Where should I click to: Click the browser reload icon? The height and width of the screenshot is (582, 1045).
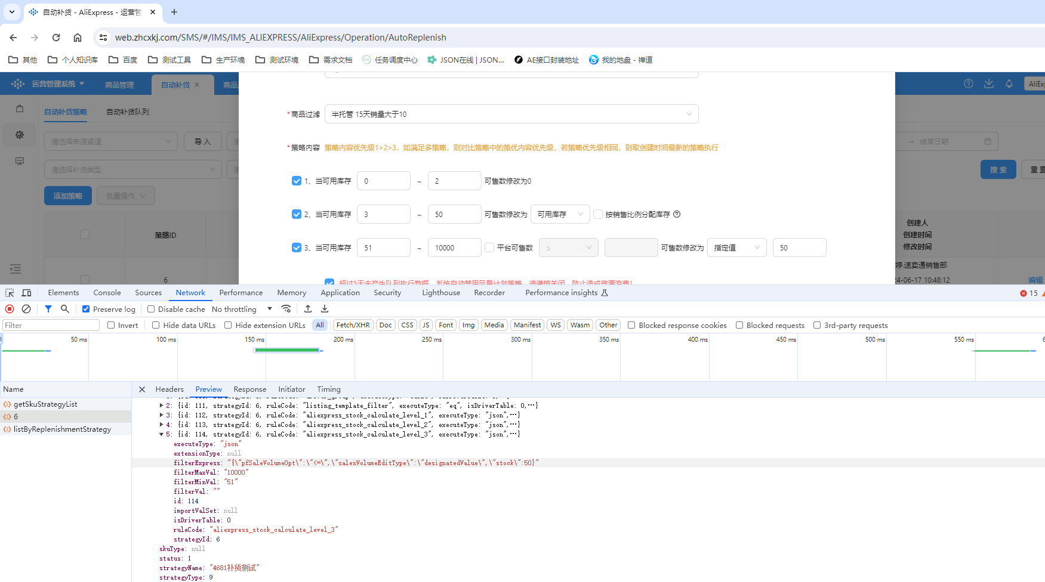(x=56, y=38)
